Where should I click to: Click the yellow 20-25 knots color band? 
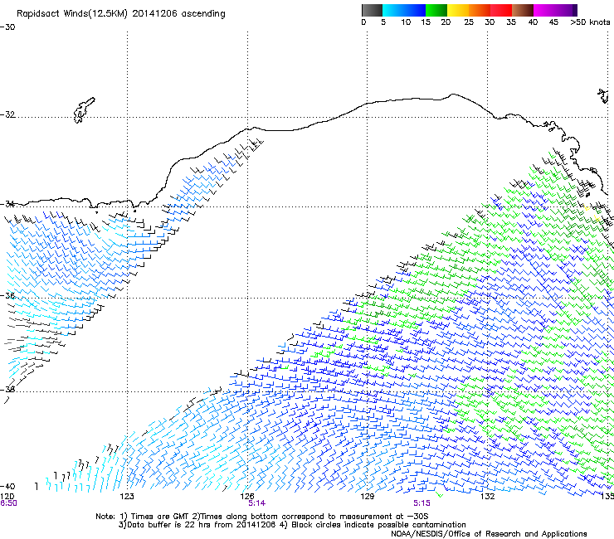(x=458, y=10)
